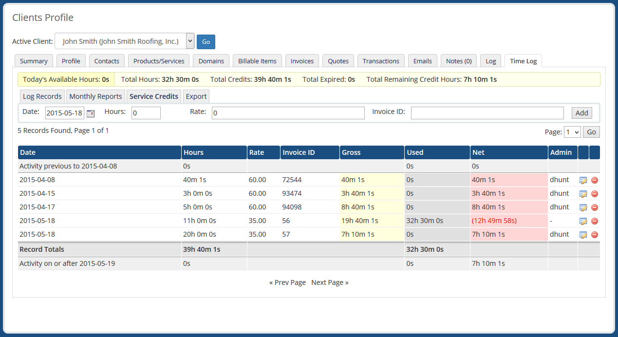
Task: Edit the 2015-04-08 credit record
Action: click(x=583, y=180)
